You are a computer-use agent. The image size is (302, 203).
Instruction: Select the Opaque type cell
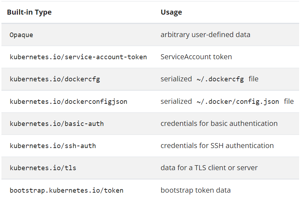(x=21, y=35)
